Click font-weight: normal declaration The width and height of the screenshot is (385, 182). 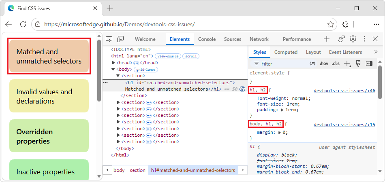click(x=284, y=98)
